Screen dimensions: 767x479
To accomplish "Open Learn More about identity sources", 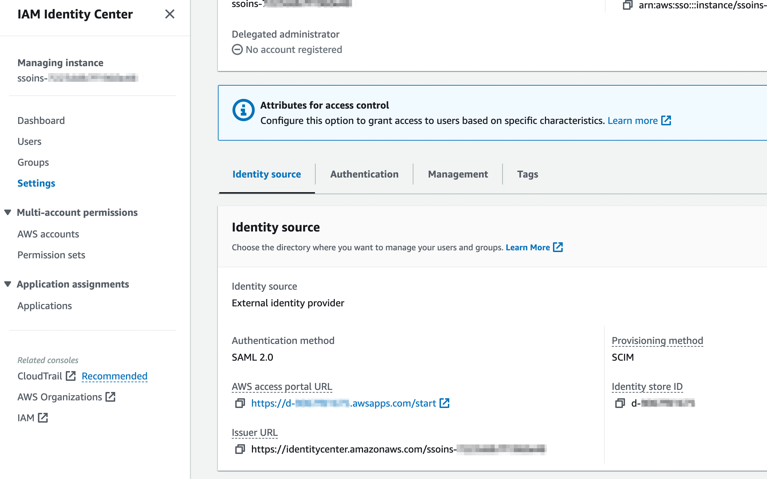I will (529, 247).
